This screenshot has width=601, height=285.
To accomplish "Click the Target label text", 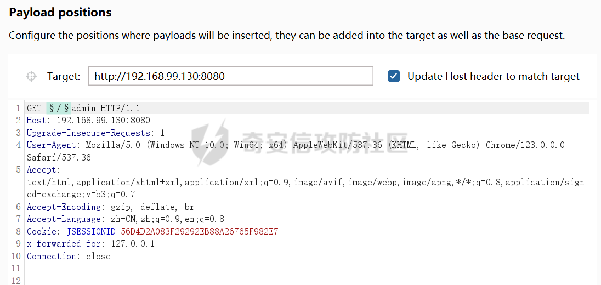I will (x=64, y=76).
